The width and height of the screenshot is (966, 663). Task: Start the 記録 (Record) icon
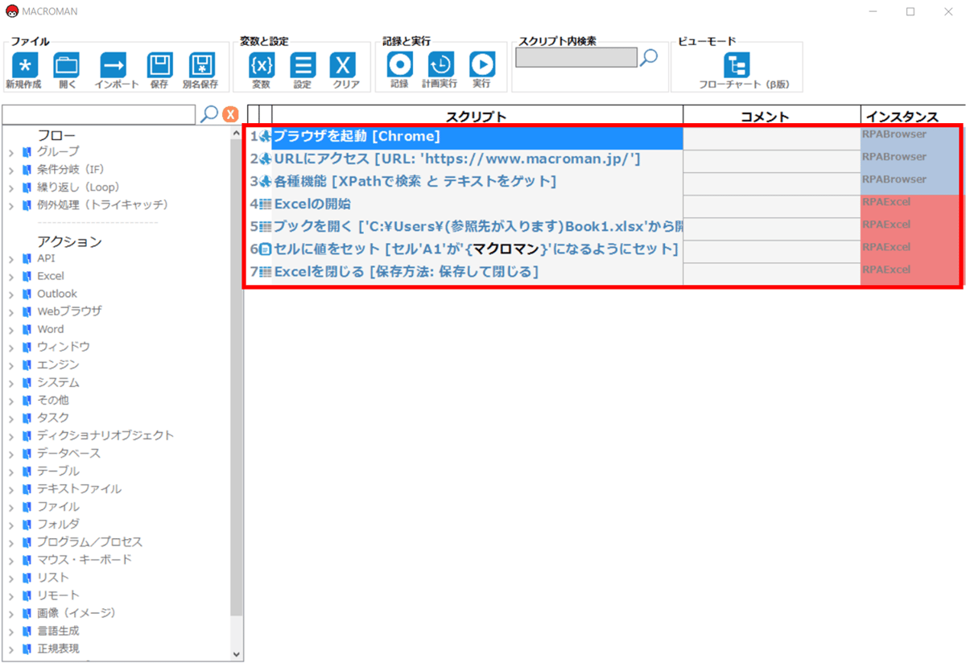pyautogui.click(x=399, y=64)
